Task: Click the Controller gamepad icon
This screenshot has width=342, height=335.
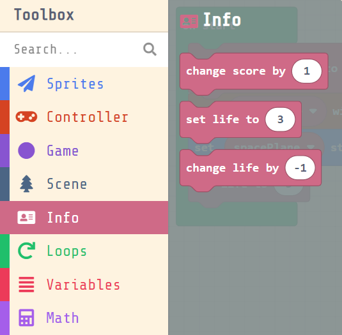Action: click(x=26, y=117)
